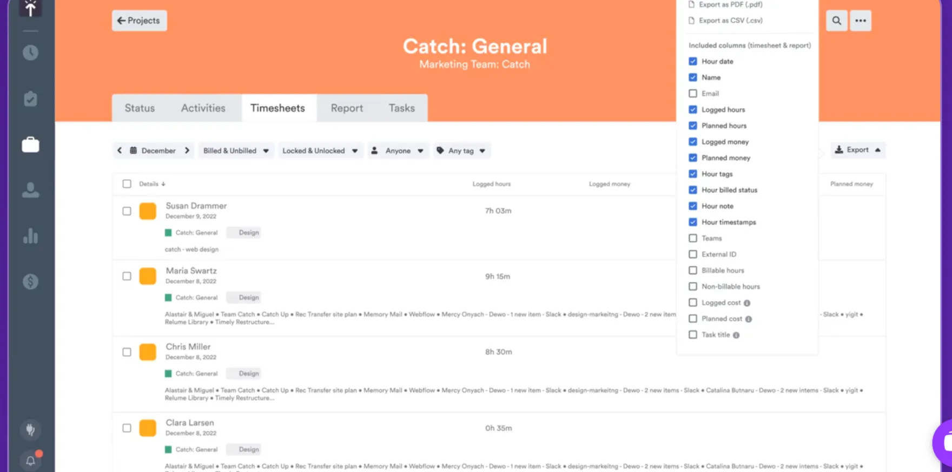Go to next month with right chevron
This screenshot has height=472, width=952.
pyautogui.click(x=187, y=150)
